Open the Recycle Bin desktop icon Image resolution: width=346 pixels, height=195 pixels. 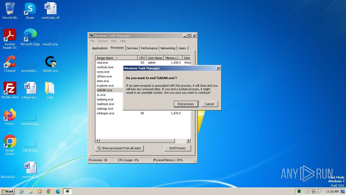[10, 11]
